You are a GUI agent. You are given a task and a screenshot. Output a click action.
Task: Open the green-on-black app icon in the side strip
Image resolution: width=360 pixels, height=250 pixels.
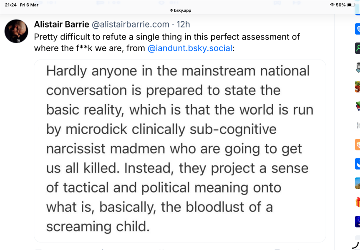pos(357,48)
